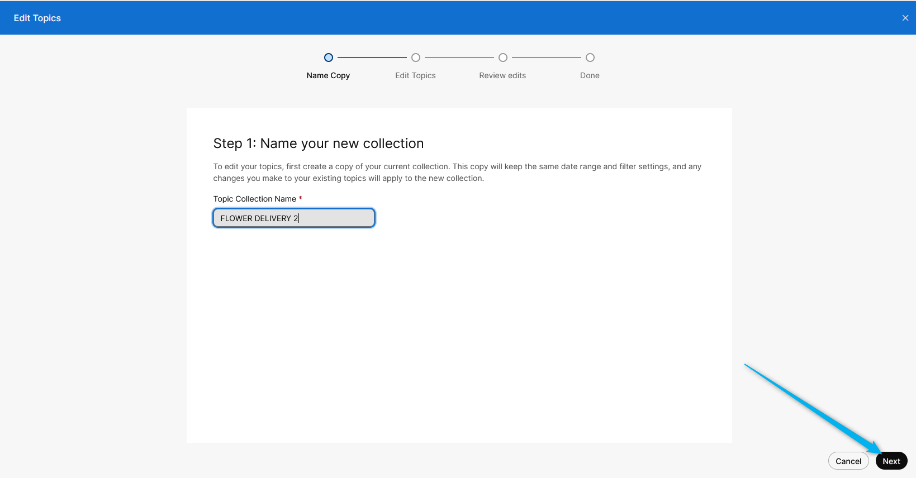Click the connector line after Edit Topics step
This screenshot has width=916, height=478.
pos(459,58)
